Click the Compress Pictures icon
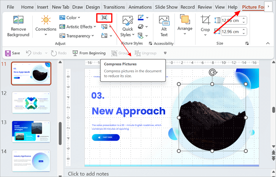Viewport: 276px width, 177px height. [104, 18]
